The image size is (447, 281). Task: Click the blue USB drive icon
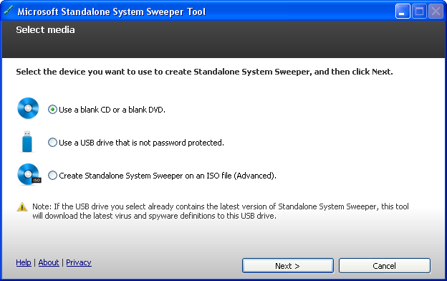pos(27,141)
